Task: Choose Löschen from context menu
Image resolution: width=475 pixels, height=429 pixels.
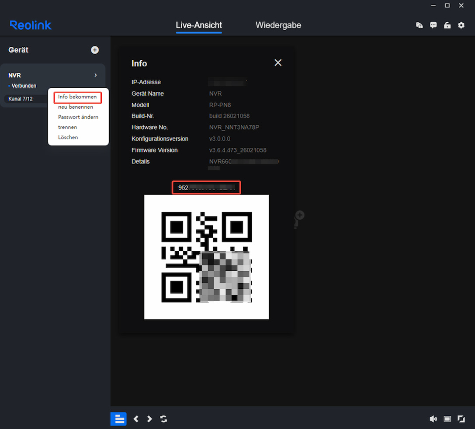Action: [68, 137]
